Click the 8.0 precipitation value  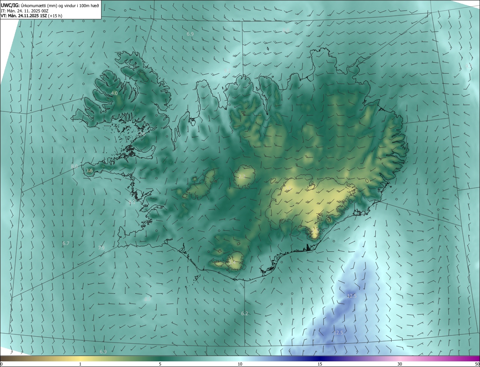[x=74, y=166]
